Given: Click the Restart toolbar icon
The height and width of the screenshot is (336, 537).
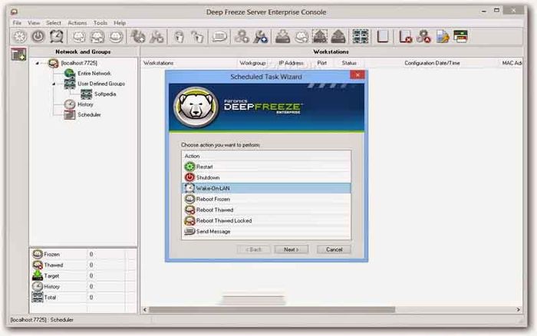Looking at the screenshot, I should tap(19, 37).
